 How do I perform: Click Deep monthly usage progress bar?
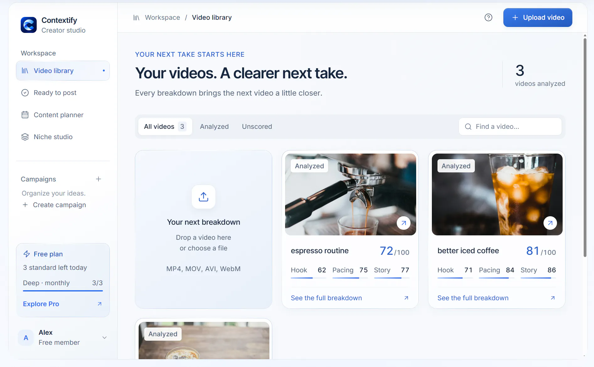(x=63, y=291)
